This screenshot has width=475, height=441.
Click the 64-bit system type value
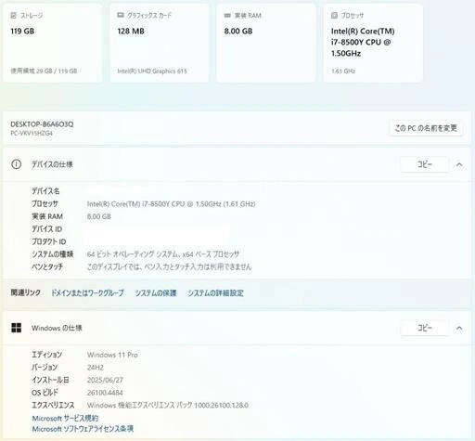(x=163, y=254)
